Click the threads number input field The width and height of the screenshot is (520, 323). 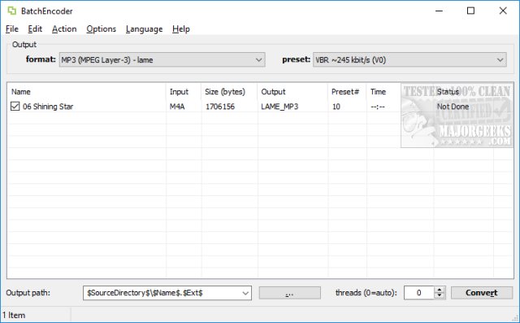pyautogui.click(x=419, y=293)
